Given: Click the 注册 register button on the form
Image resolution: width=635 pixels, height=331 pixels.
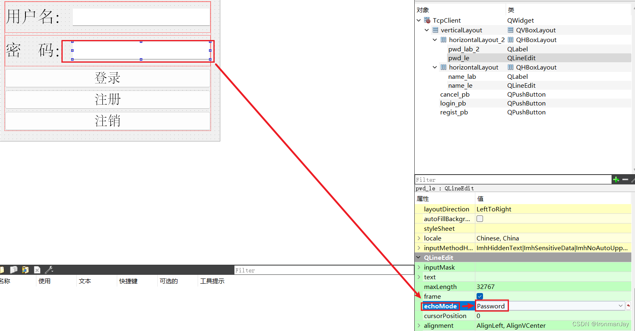Looking at the screenshot, I should pos(108,99).
